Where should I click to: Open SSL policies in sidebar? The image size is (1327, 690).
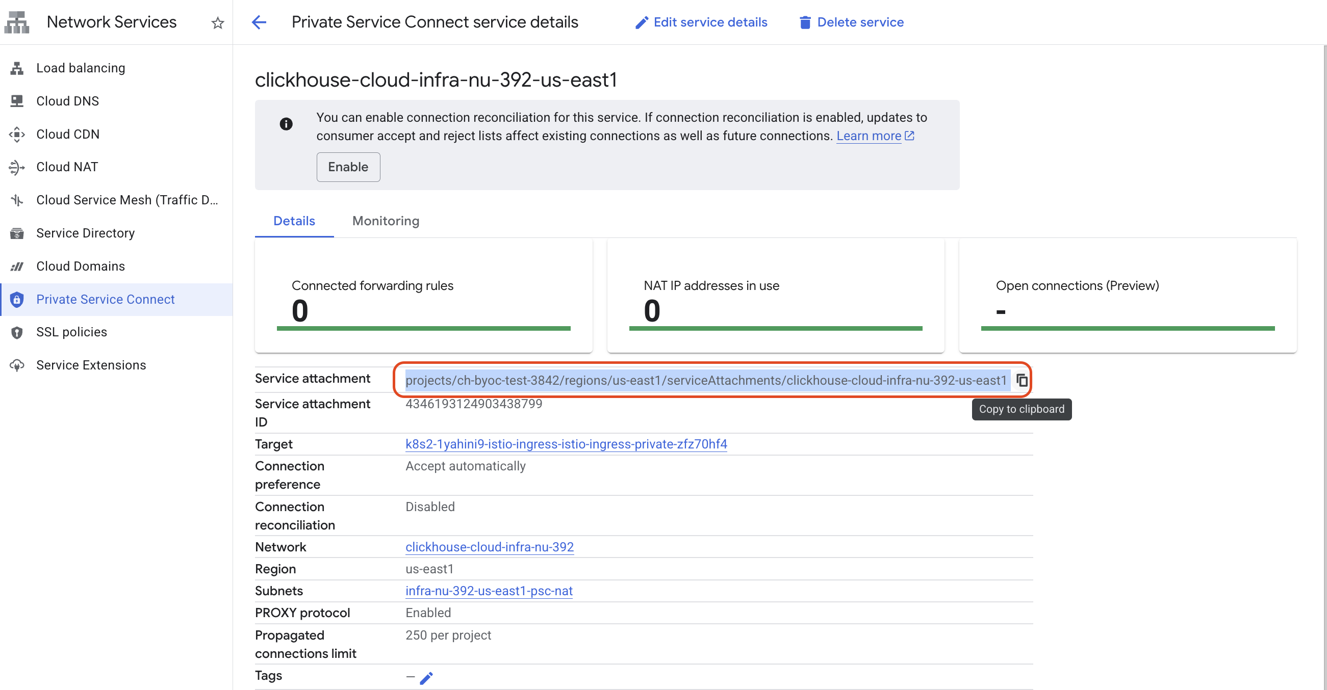pos(71,332)
